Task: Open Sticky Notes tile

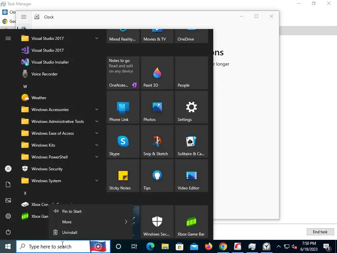Action: [123, 176]
